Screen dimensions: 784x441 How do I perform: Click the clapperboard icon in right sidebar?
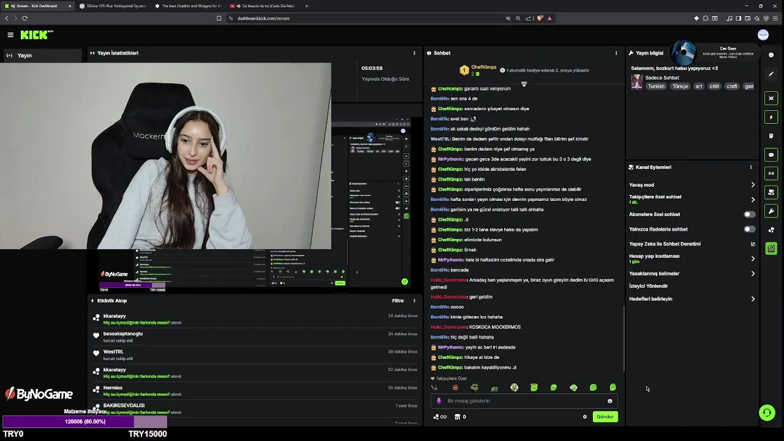pos(771,249)
